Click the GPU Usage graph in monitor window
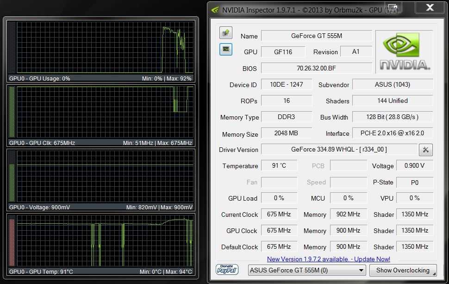The image size is (449, 284). 105,47
